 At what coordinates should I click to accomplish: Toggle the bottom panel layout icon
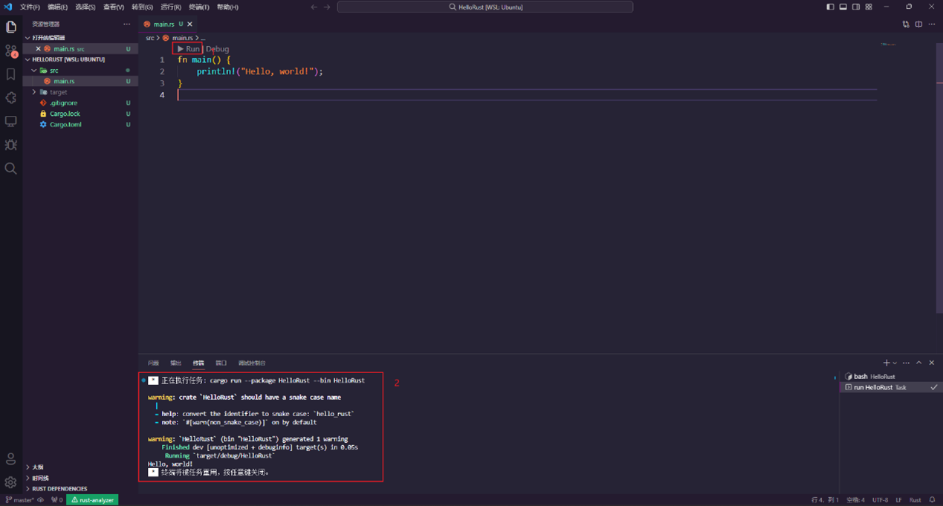click(x=843, y=7)
